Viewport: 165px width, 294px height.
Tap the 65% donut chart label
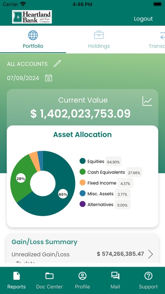[x=63, y=194]
